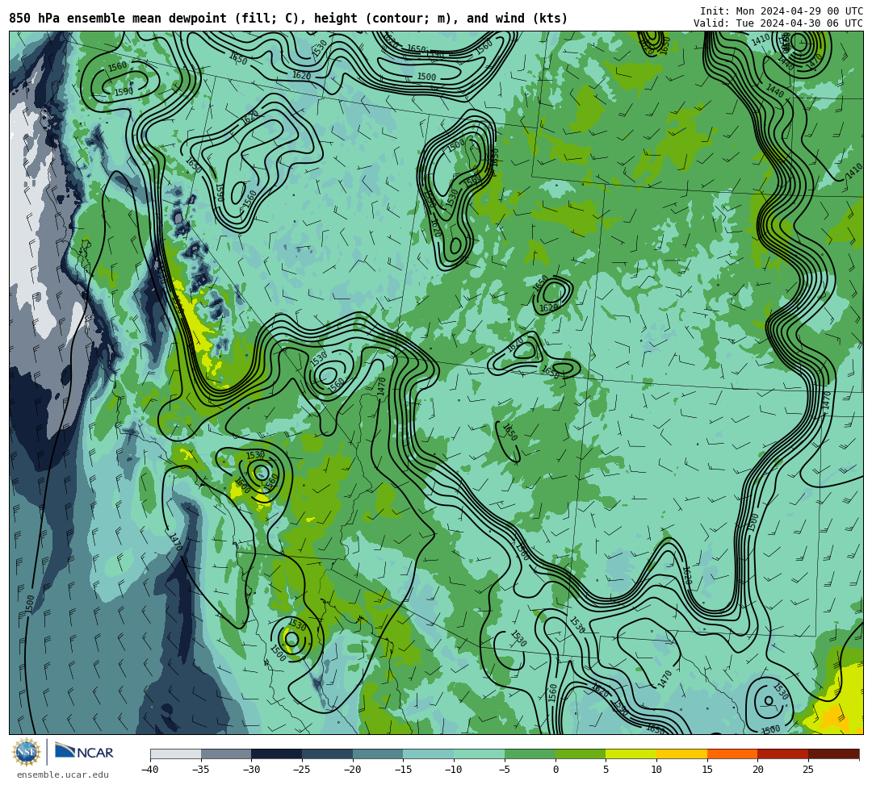The height and width of the screenshot is (785, 872).
Task: Pick the amber 10 to 15 colorbar segment
Action: point(681,754)
